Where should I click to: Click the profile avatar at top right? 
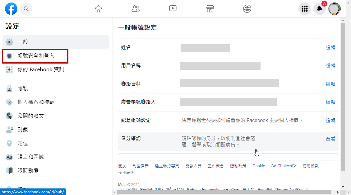[x=335, y=9]
